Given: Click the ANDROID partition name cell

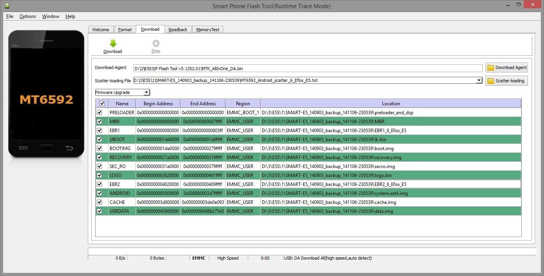Looking at the screenshot, I should [122, 193].
